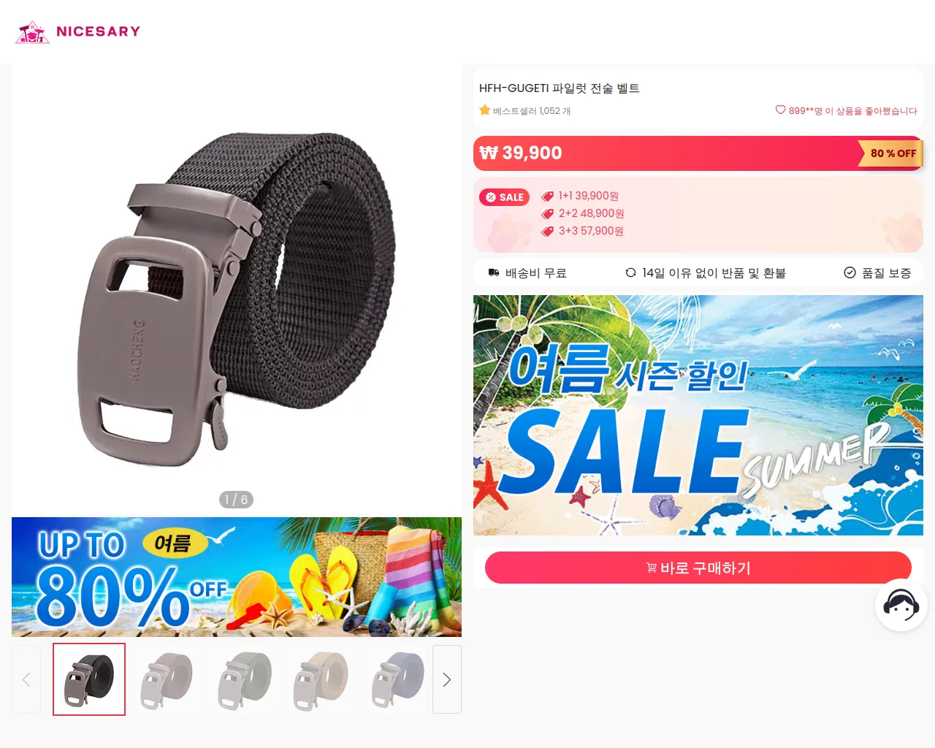Click the bestseller star icon

[x=484, y=110]
